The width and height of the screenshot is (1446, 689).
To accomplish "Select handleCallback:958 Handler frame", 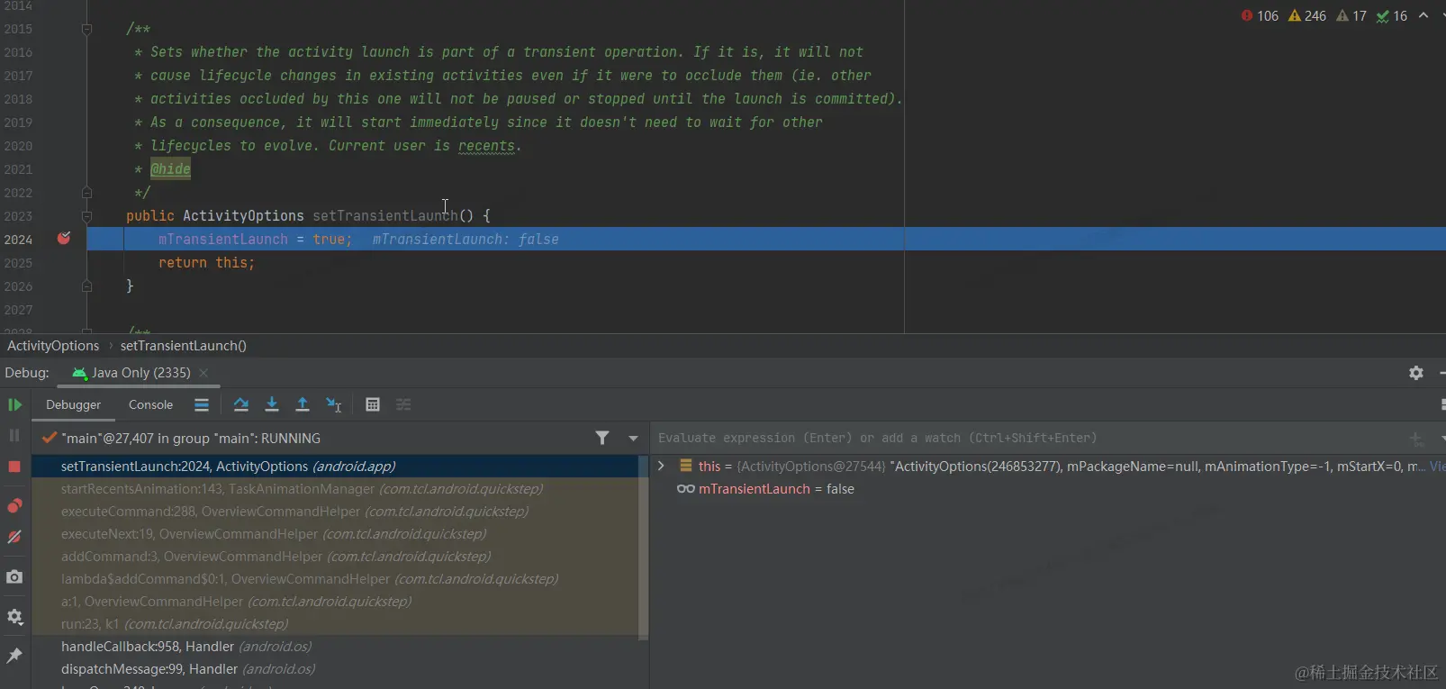I will coord(335,647).
